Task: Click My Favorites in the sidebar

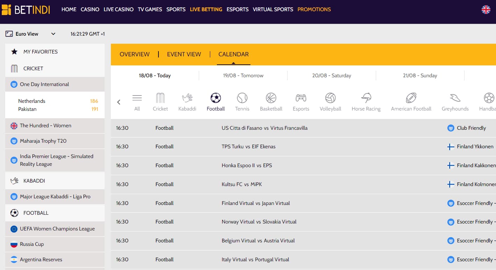Action: [55, 52]
